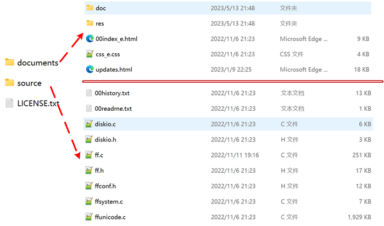Click the Edge icon for updates.html
384x226 pixels.
[x=90, y=70]
